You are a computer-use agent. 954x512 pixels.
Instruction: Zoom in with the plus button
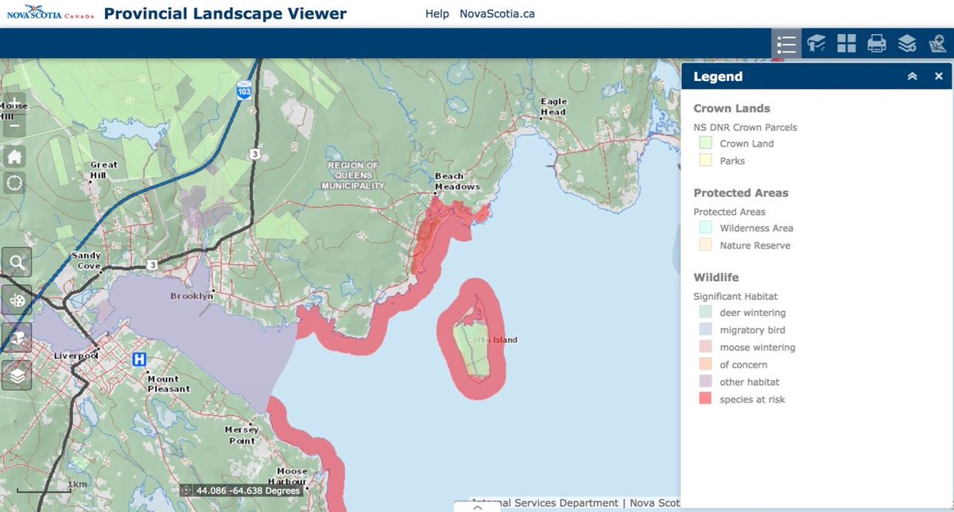pyautogui.click(x=15, y=103)
